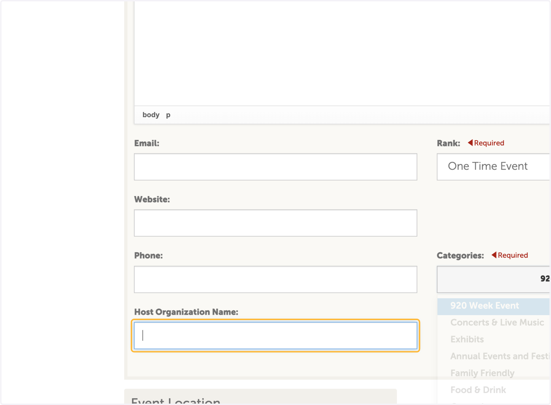Focus the Host Organization Name field
Viewport: 551px width, 405px height.
coord(275,336)
